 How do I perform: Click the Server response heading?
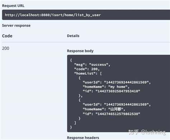pos(16,25)
